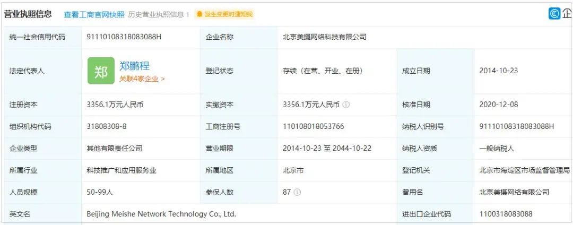Click the bell icon on 发生变更时通知我
Image resolution: width=573 pixels, height=225 pixels.
tap(199, 14)
